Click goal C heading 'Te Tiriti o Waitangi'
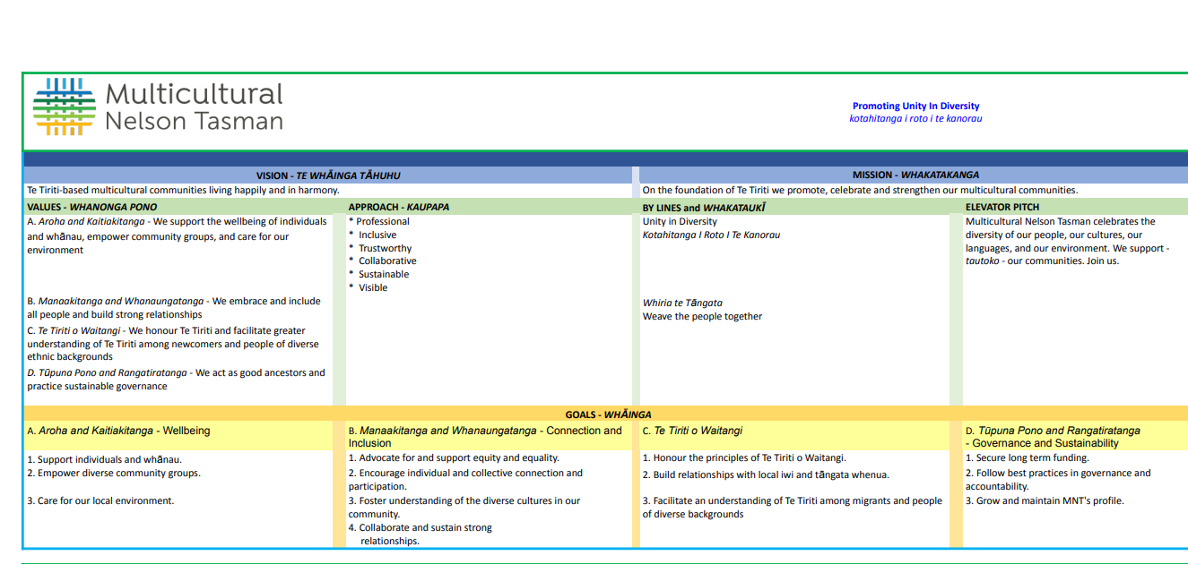This screenshot has width=1188, height=564. click(x=692, y=431)
